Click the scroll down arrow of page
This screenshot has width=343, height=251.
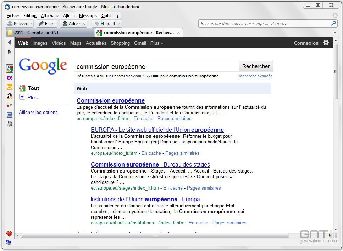336,229
